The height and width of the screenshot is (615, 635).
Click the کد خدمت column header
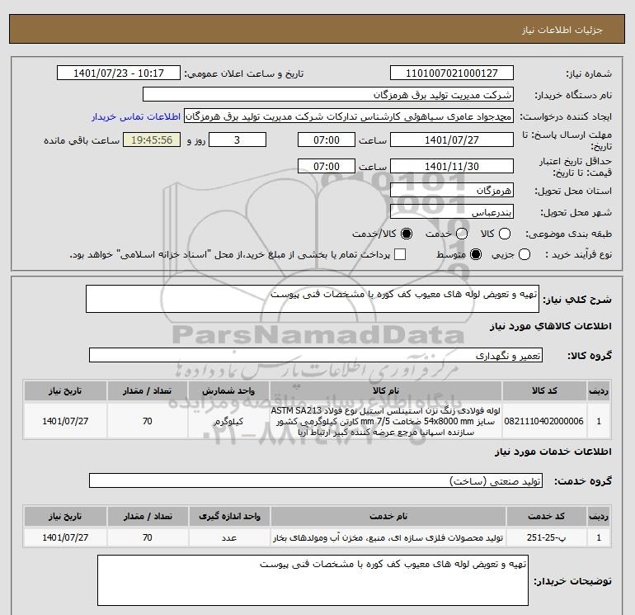[546, 516]
